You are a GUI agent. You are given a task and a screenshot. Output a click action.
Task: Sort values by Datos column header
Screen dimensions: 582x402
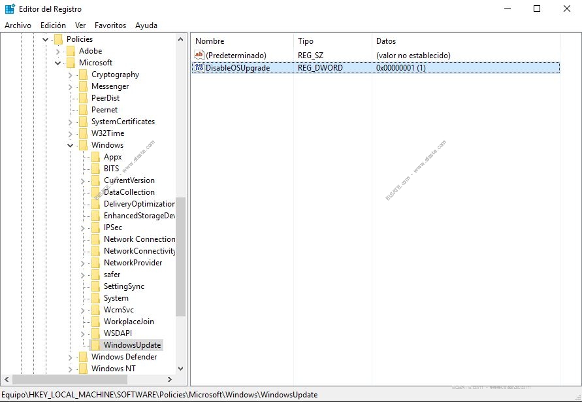(466, 41)
